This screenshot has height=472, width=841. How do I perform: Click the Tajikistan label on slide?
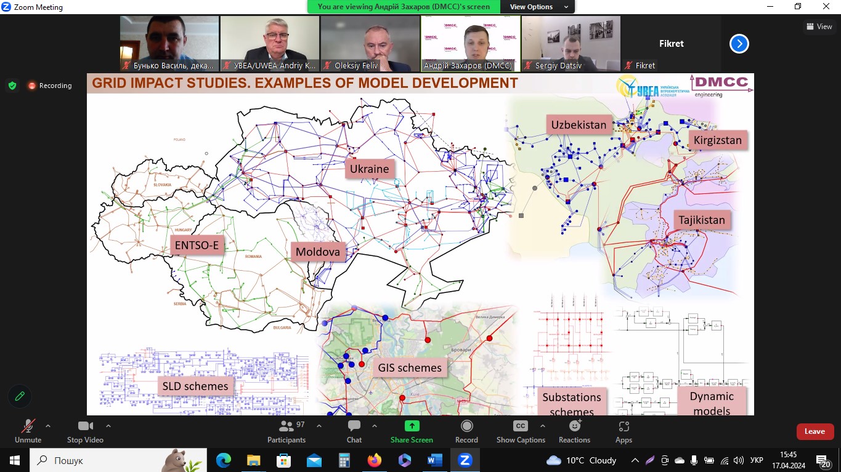(702, 220)
